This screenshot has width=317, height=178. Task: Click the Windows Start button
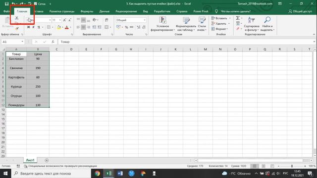5,174
